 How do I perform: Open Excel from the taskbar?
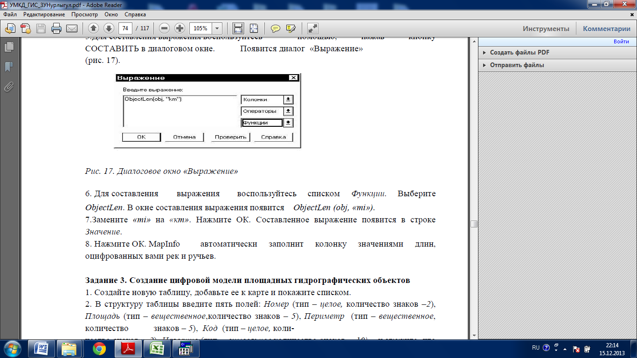157,349
